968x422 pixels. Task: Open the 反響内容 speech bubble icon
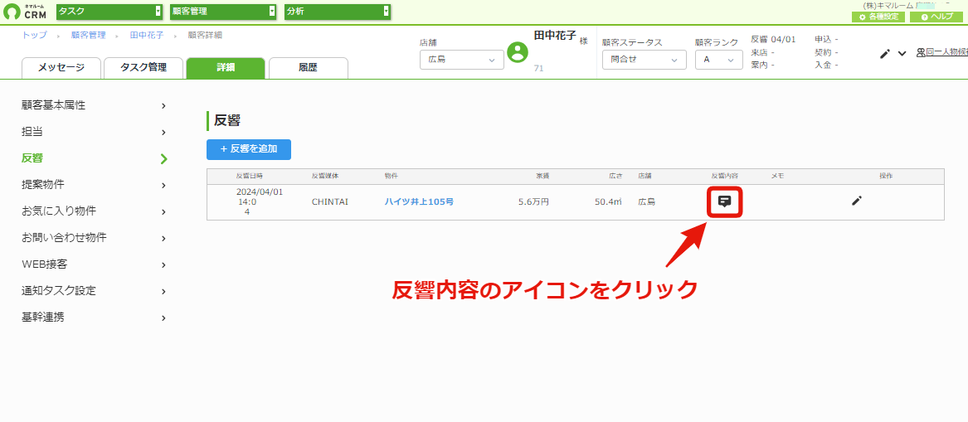pyautogui.click(x=725, y=201)
